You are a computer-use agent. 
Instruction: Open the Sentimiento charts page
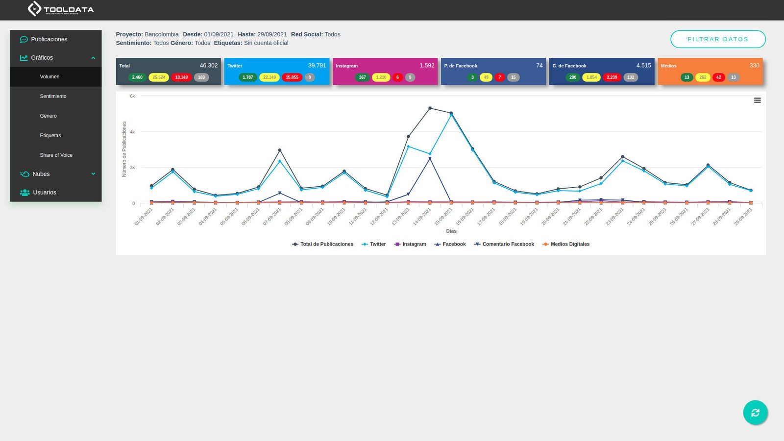point(53,97)
